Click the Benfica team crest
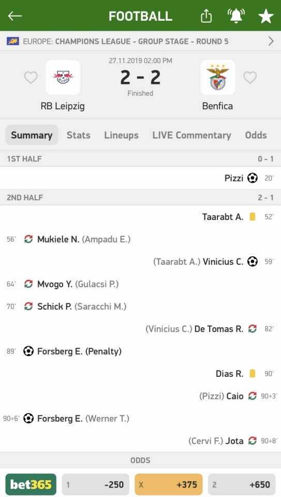Viewport: 281px width, 497px height. click(218, 77)
